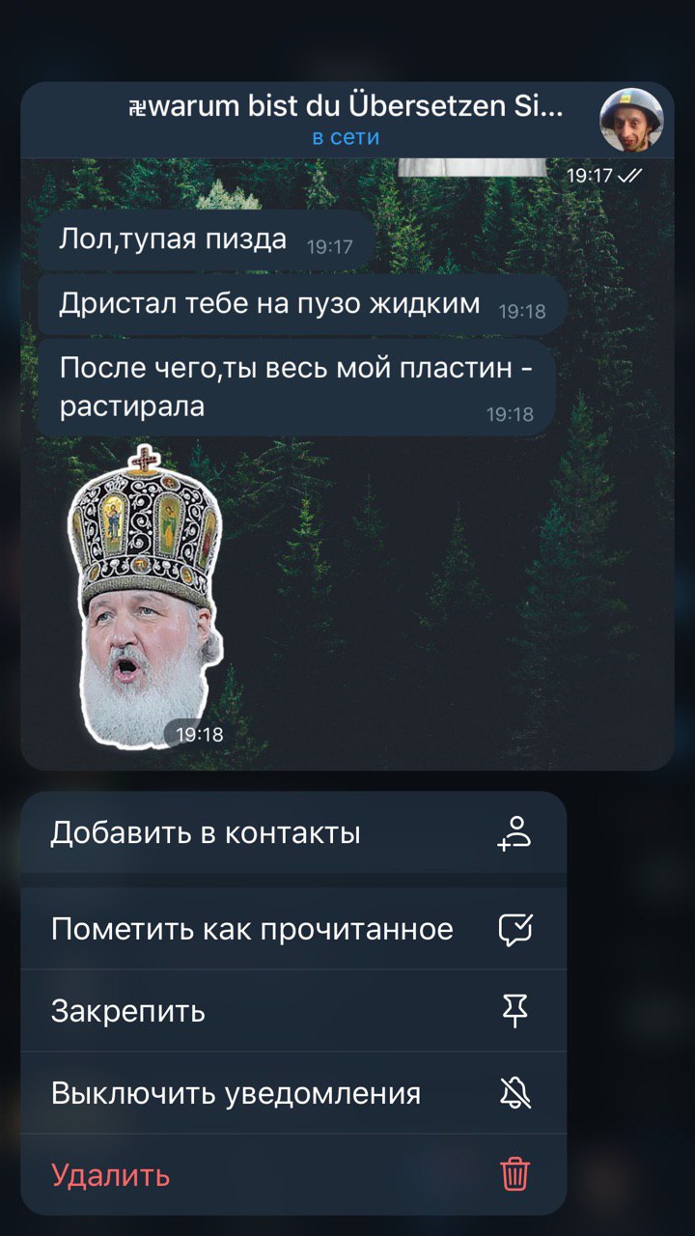Tap the red trash can icon
The width and height of the screenshot is (695, 1236).
point(515,1175)
